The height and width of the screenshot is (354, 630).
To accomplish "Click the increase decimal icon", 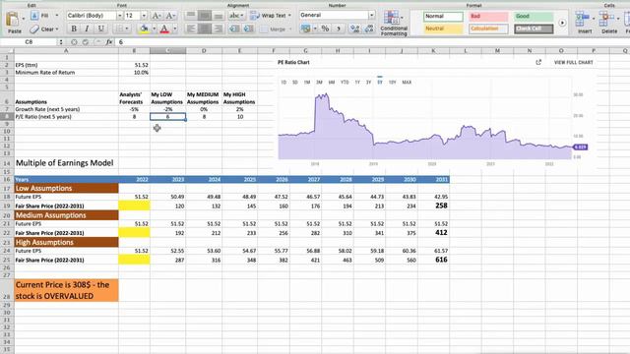I will (354, 29).
